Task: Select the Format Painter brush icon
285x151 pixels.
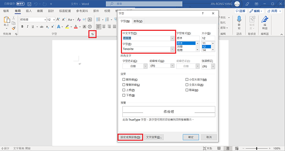Action: [13, 28]
